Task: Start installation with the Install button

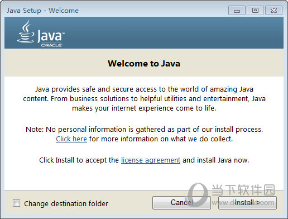Action: click(x=247, y=203)
